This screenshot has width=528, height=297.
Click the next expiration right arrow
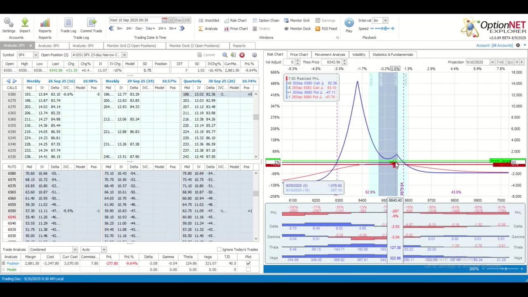15,81
